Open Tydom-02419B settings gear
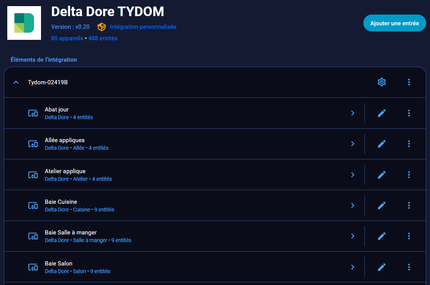Image resolution: width=430 pixels, height=285 pixels. (381, 82)
